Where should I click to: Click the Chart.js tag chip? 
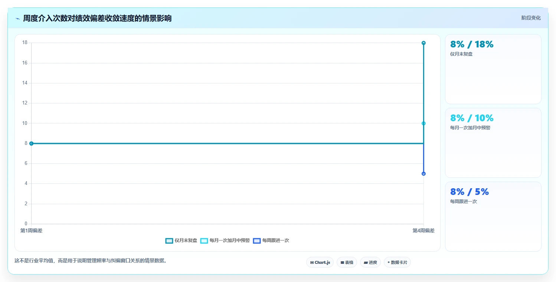point(320,262)
